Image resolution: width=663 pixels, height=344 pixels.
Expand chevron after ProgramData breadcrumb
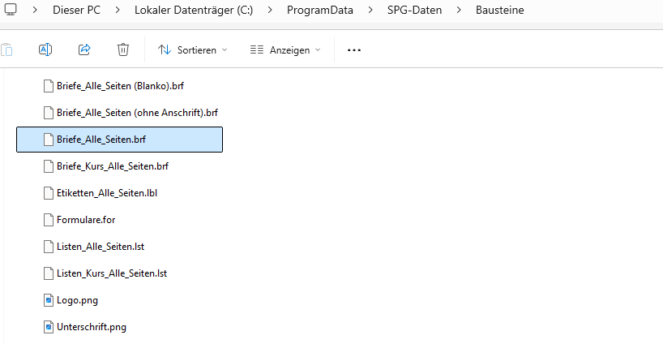(370, 11)
